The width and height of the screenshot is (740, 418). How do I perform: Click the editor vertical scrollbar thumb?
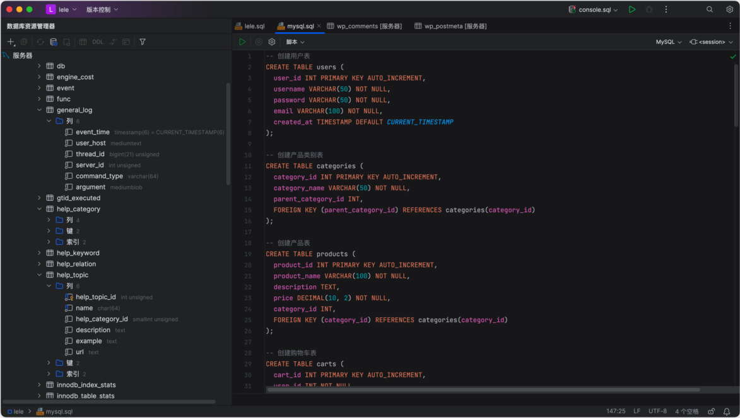click(736, 95)
